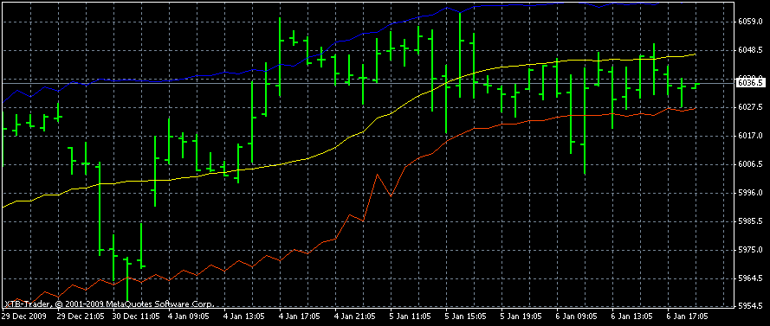Click the 29 Dec 2009 time label
This screenshot has height=326, width=770.
coord(24,316)
